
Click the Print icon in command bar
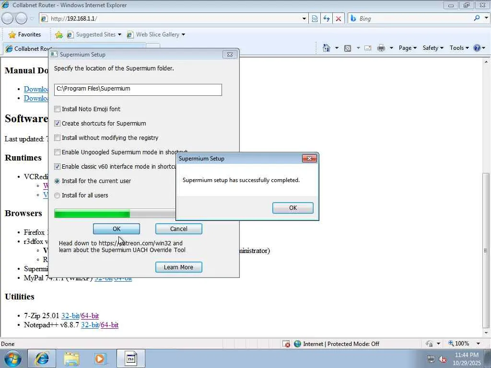[381, 48]
